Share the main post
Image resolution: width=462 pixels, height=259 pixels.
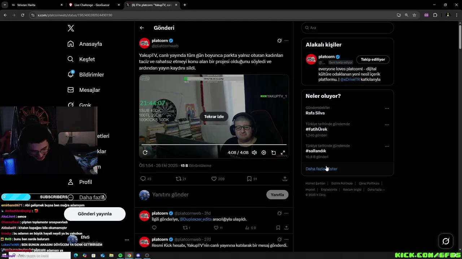point(285,179)
